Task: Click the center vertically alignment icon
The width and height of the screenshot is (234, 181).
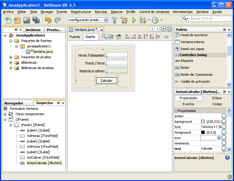Action: [158, 37]
